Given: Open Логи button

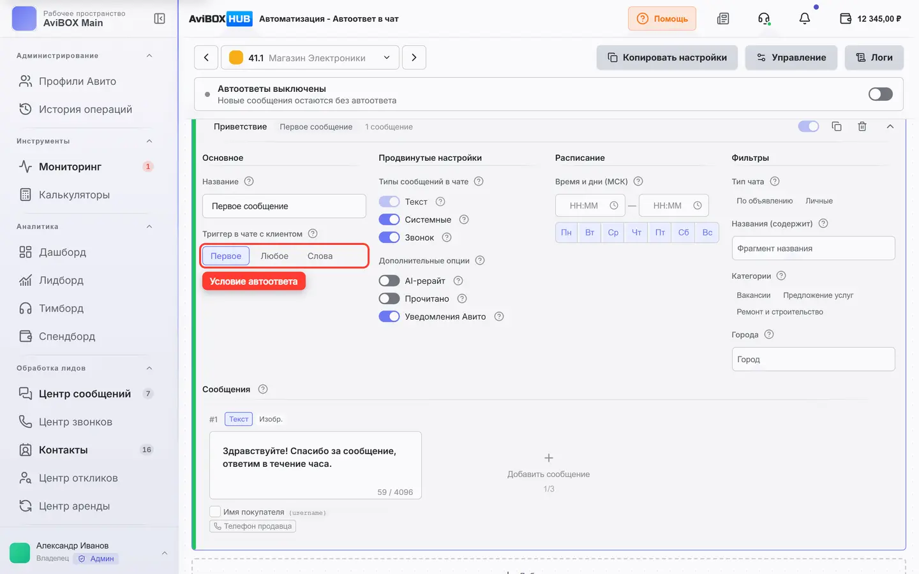Looking at the screenshot, I should [874, 57].
